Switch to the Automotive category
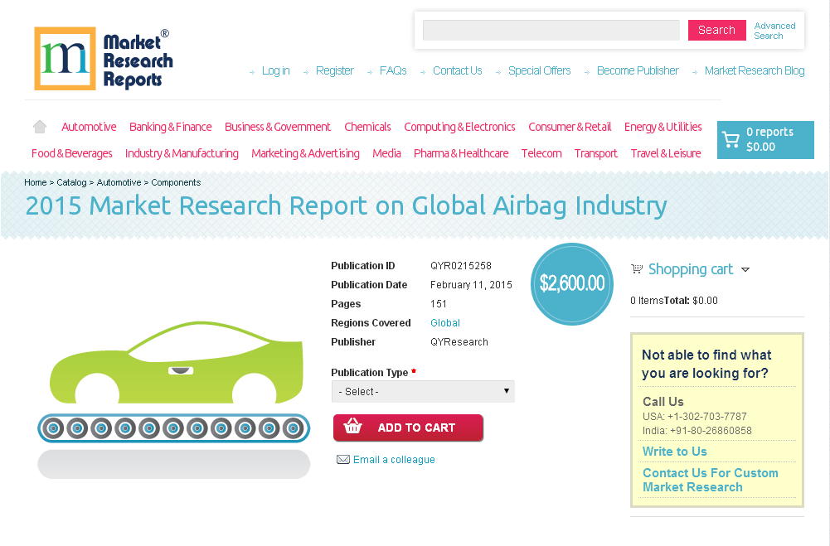 [89, 126]
